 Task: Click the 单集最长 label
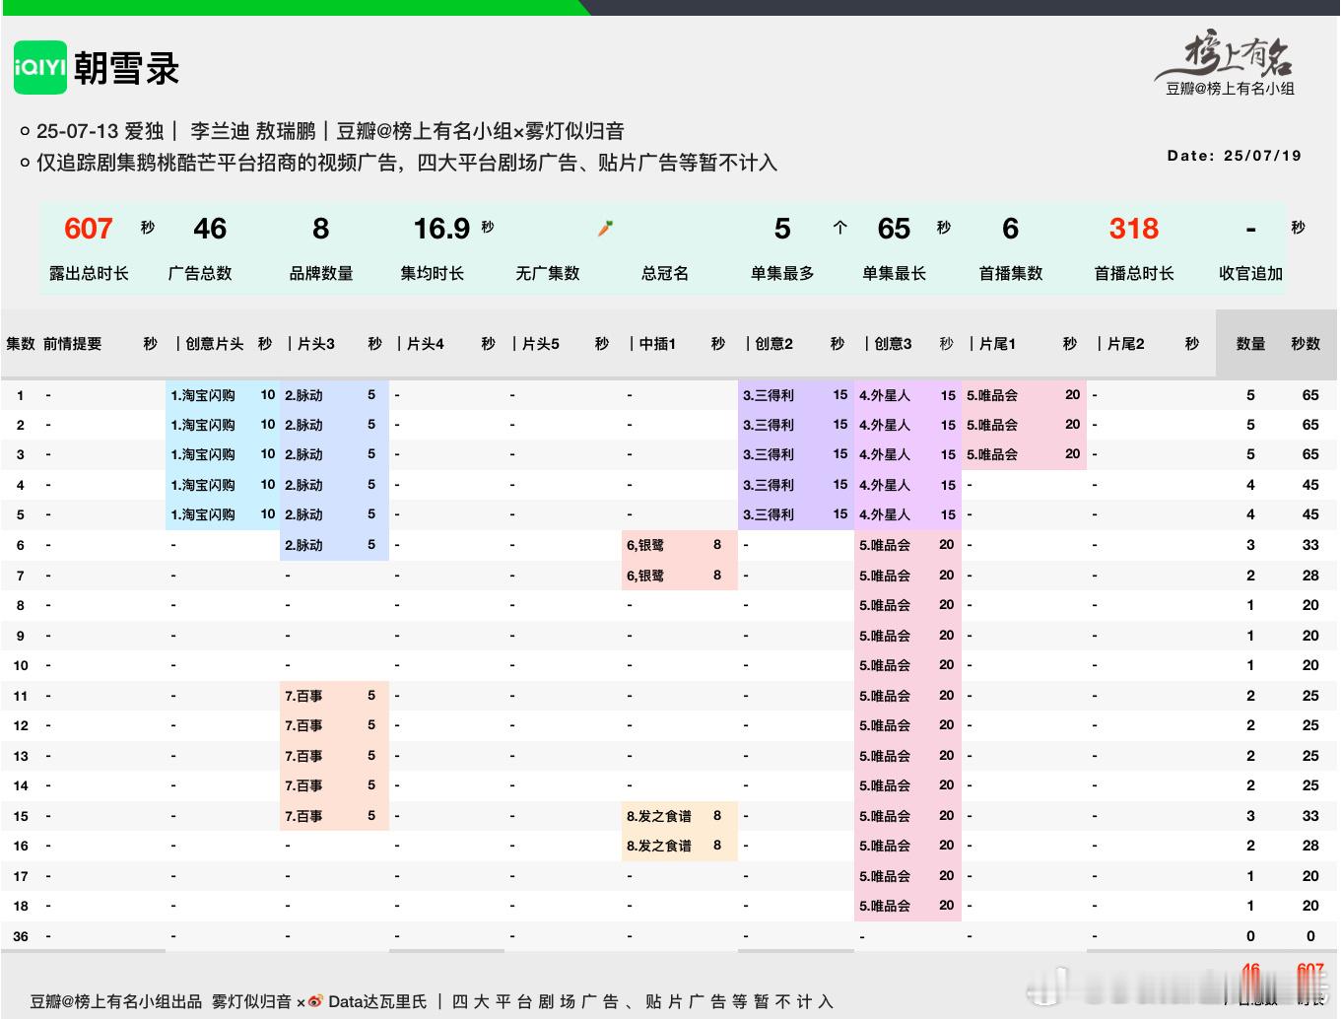[894, 273]
